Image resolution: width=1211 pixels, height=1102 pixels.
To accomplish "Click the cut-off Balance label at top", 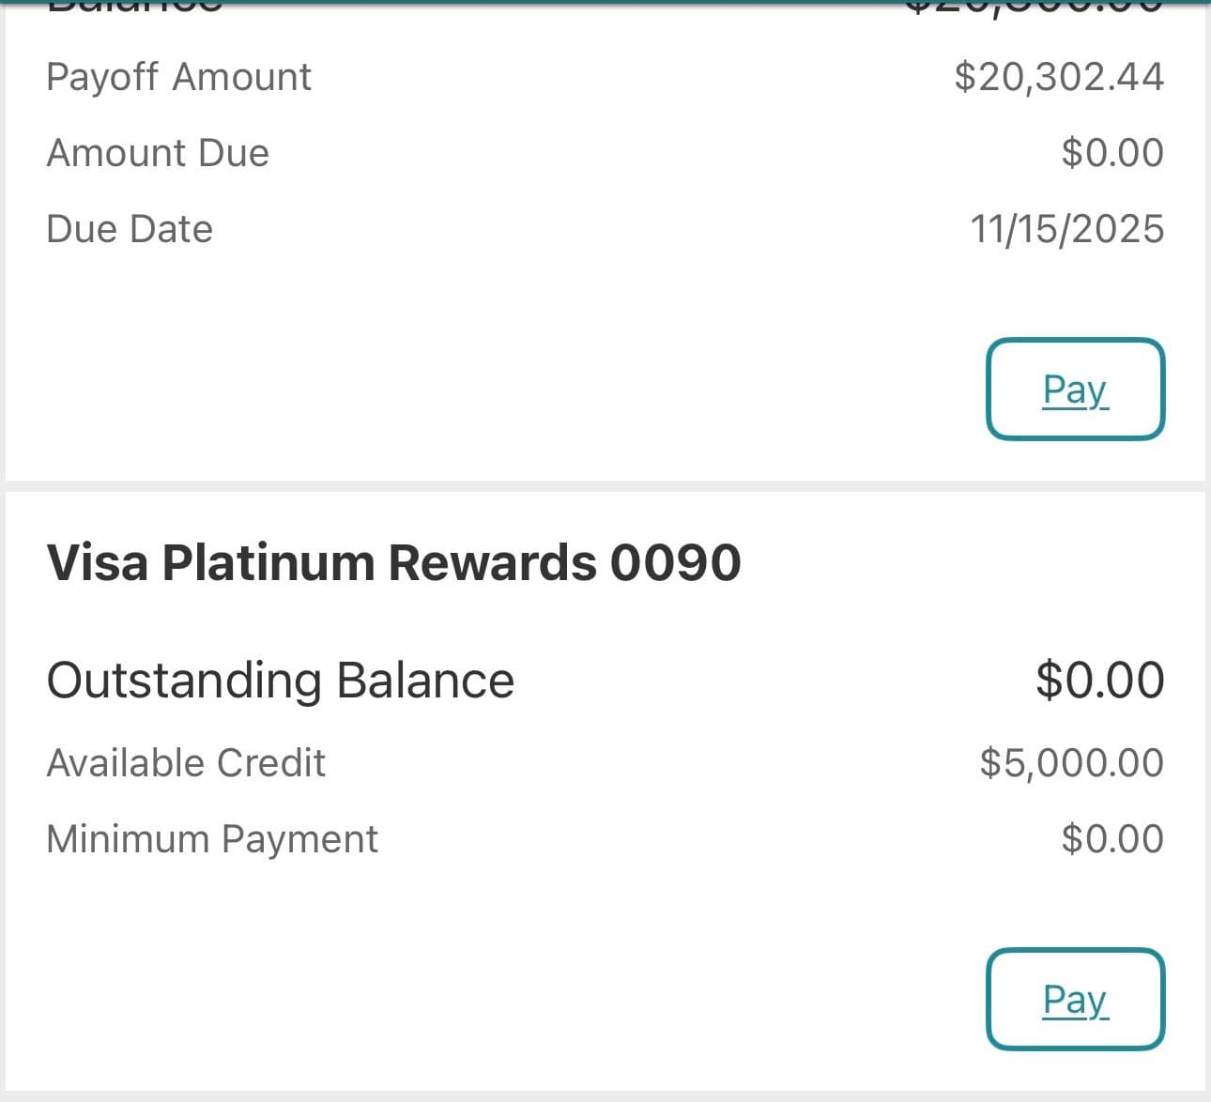I will (x=134, y=8).
